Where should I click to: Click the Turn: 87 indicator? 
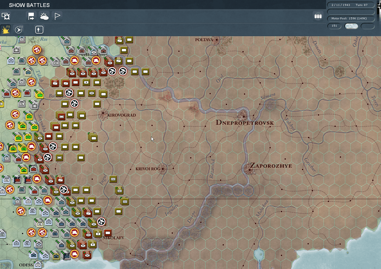(361, 5)
